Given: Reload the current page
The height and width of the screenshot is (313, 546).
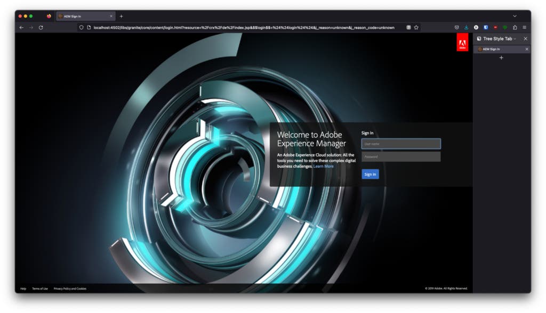Looking at the screenshot, I should point(41,28).
